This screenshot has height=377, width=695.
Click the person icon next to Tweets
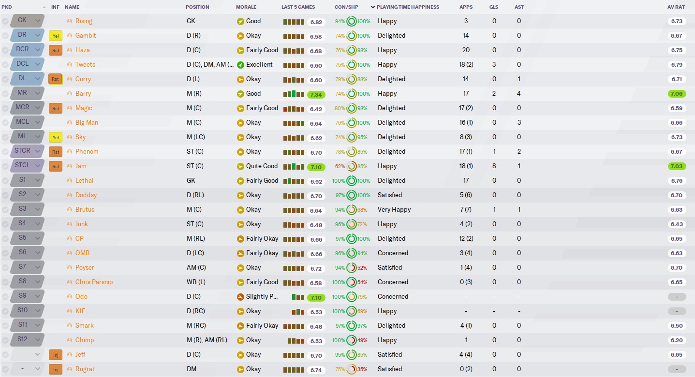coord(70,65)
